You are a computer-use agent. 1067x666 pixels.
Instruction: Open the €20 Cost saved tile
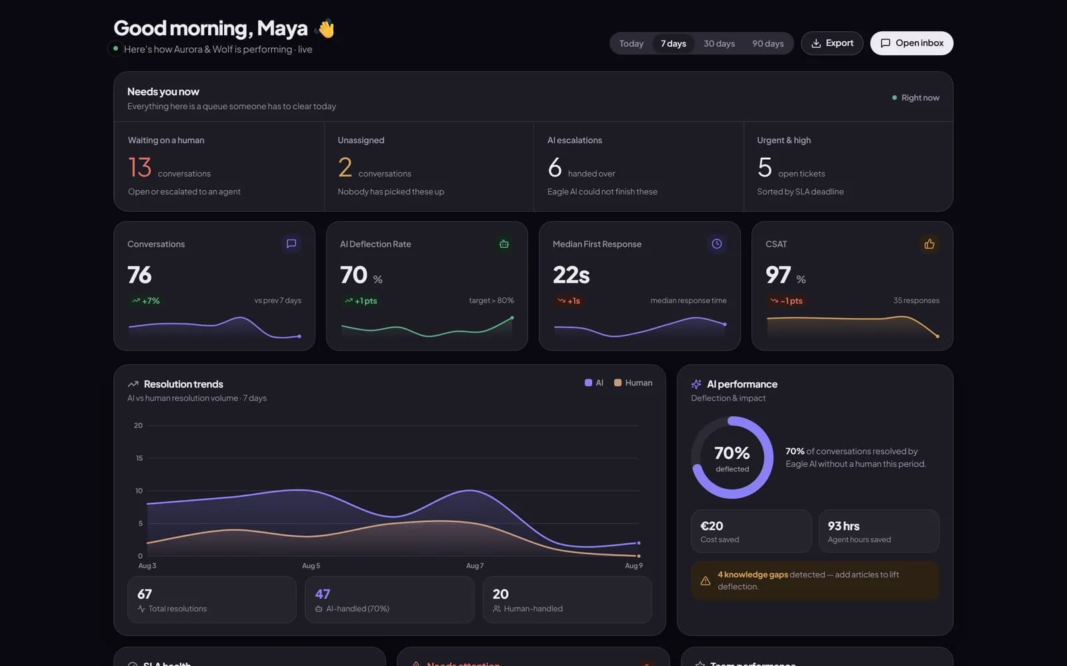(752, 531)
